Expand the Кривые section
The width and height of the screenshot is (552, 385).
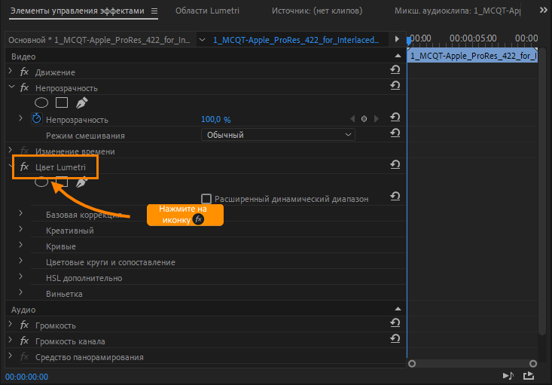[21, 245]
